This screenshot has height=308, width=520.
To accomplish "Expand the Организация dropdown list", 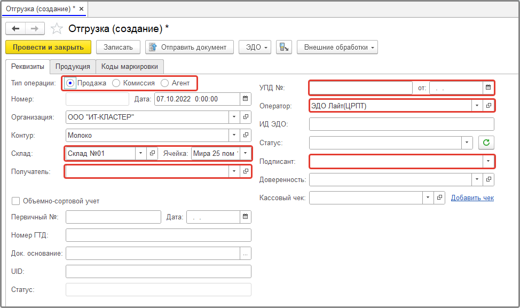I will 234,117.
